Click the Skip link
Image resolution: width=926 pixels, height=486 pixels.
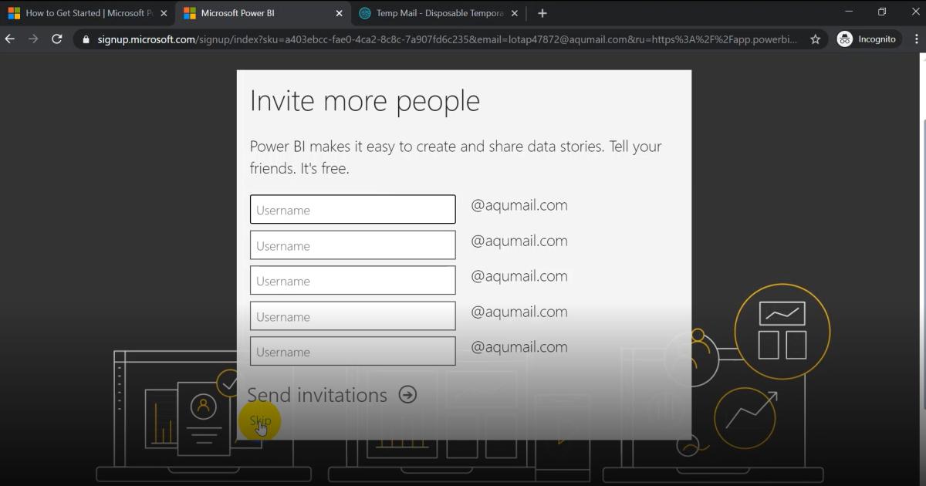[259, 421]
